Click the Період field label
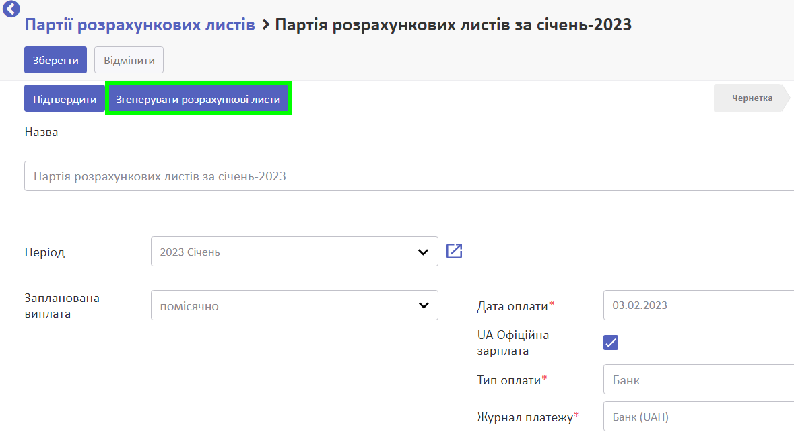This screenshot has width=794, height=432. 45,253
